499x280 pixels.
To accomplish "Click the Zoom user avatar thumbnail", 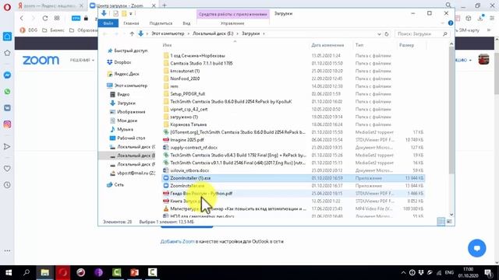I will [x=483, y=59].
